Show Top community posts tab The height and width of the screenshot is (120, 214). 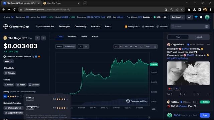pyautogui.click(x=178, y=37)
